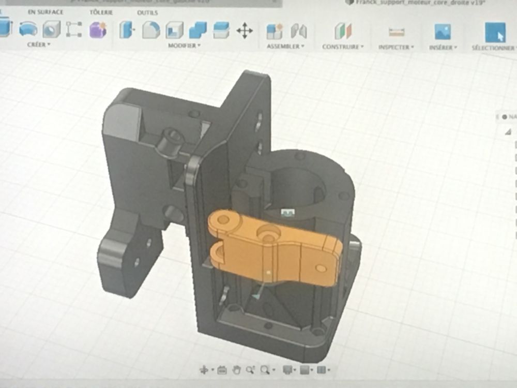Click the Zoom Window/Fit magnifier icon

(x=265, y=370)
